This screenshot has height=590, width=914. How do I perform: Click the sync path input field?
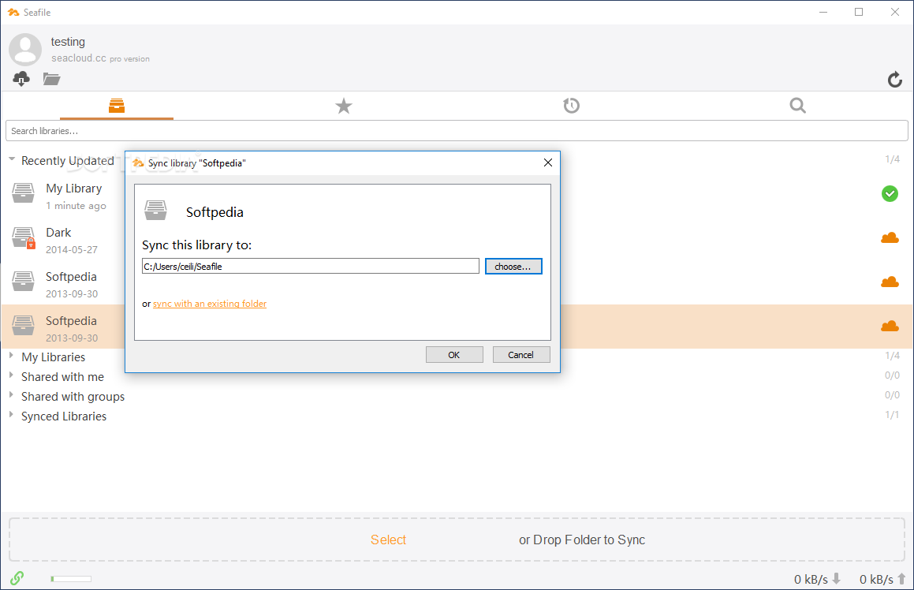click(310, 267)
